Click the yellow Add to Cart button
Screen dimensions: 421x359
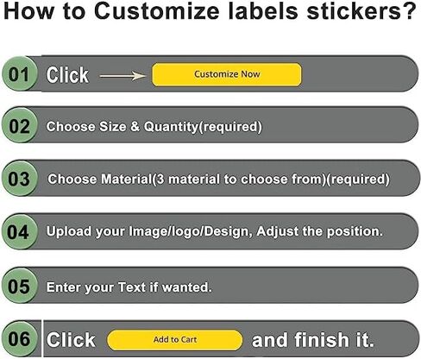tap(174, 340)
